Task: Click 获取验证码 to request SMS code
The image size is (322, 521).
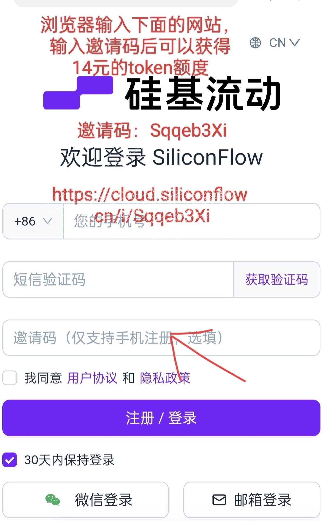Action: (277, 279)
